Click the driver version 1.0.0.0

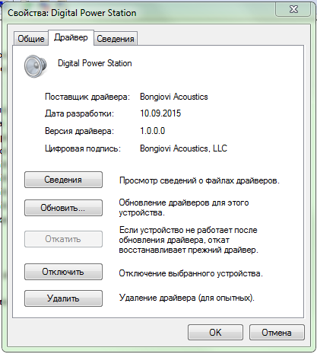coord(153,131)
